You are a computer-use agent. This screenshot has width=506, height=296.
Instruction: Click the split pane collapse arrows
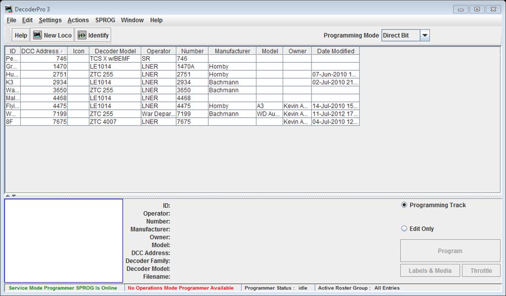tap(10, 196)
